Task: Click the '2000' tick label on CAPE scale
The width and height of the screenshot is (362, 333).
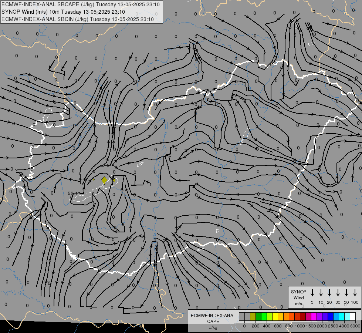Action: pos(322,326)
